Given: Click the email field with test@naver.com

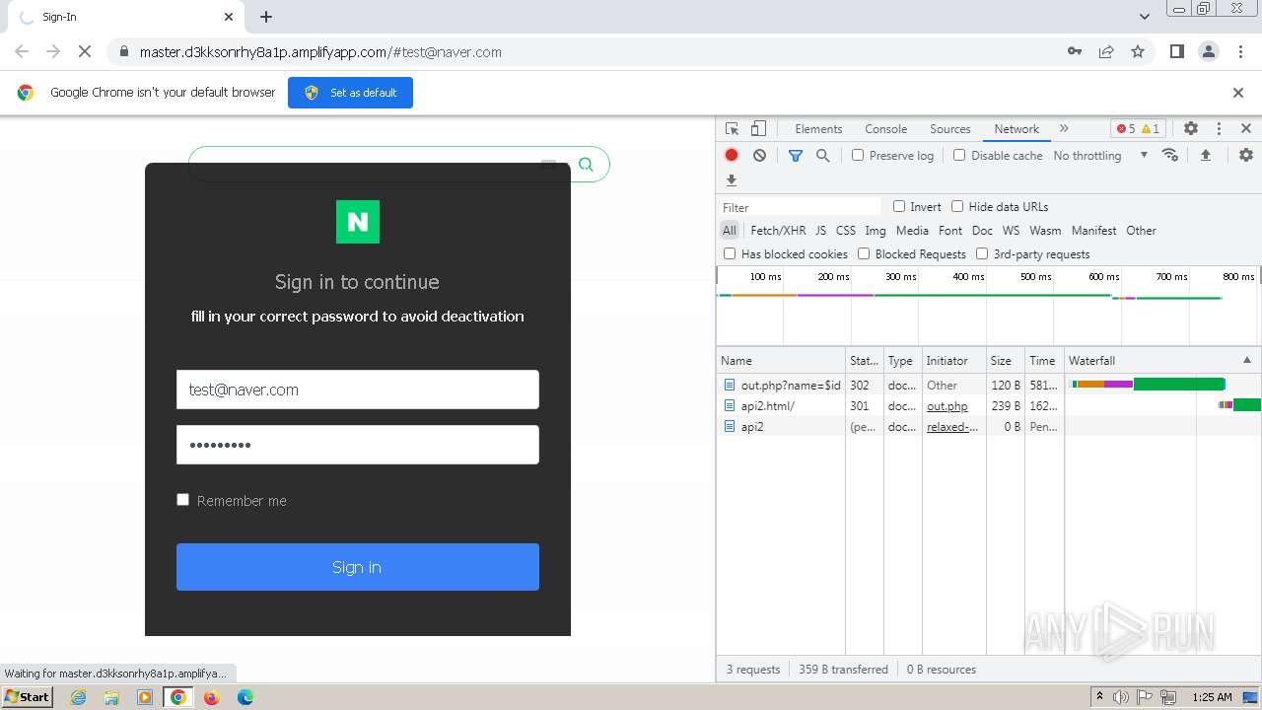Looking at the screenshot, I should point(358,390).
